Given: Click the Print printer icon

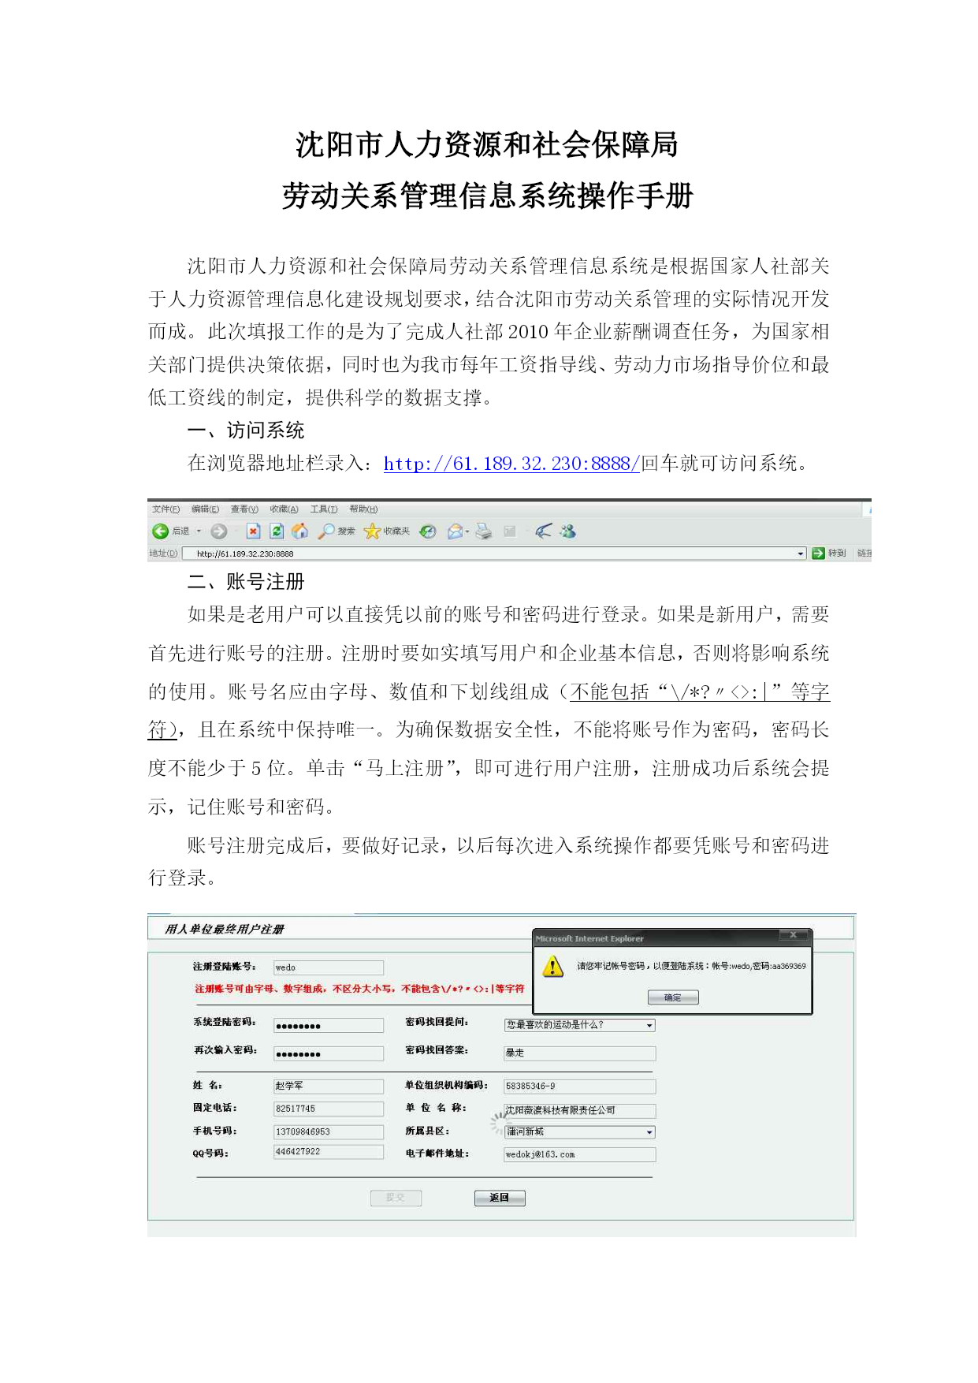Looking at the screenshot, I should tap(484, 531).
